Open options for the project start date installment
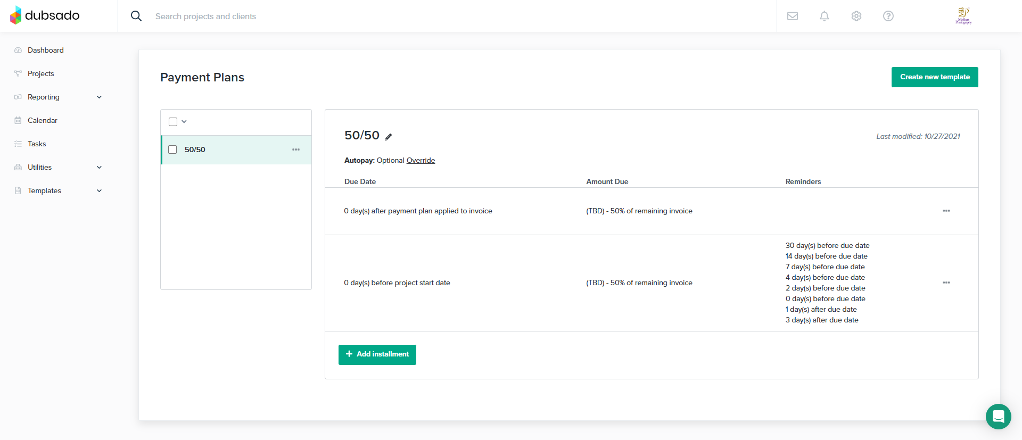This screenshot has height=440, width=1022. tap(946, 283)
